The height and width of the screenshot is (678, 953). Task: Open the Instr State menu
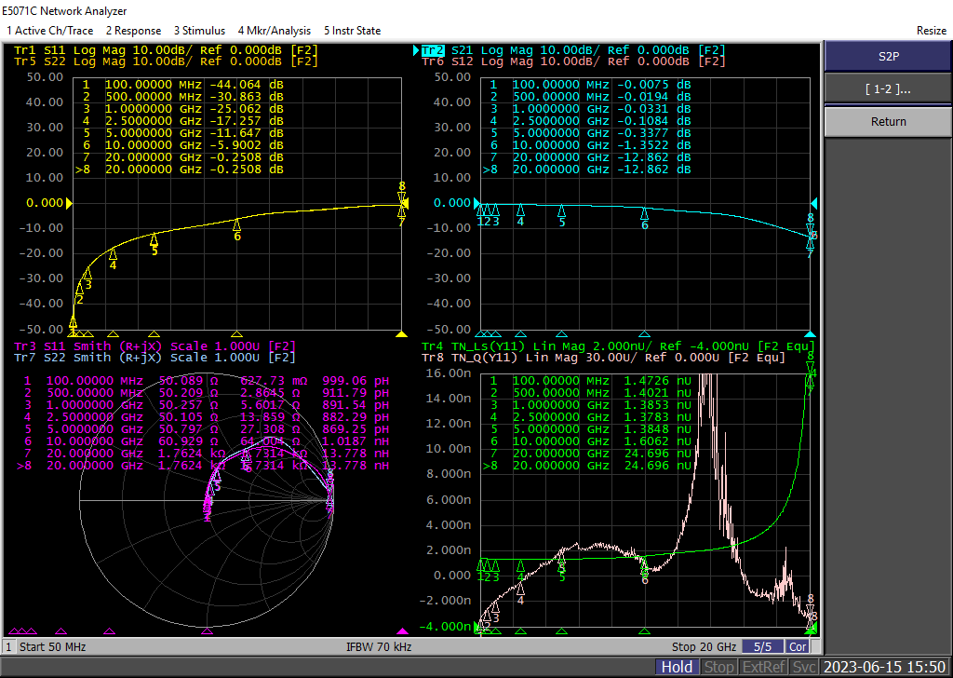[352, 31]
